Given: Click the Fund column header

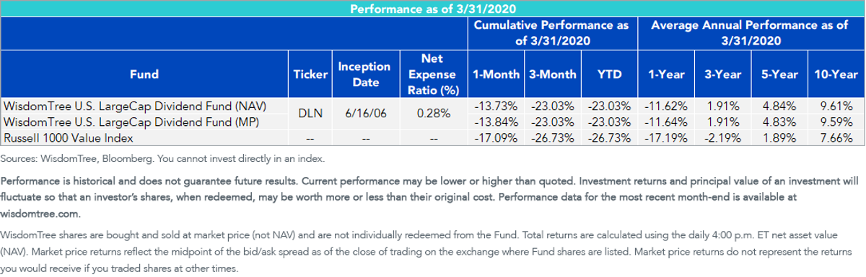Looking at the screenshot, I should [x=144, y=74].
